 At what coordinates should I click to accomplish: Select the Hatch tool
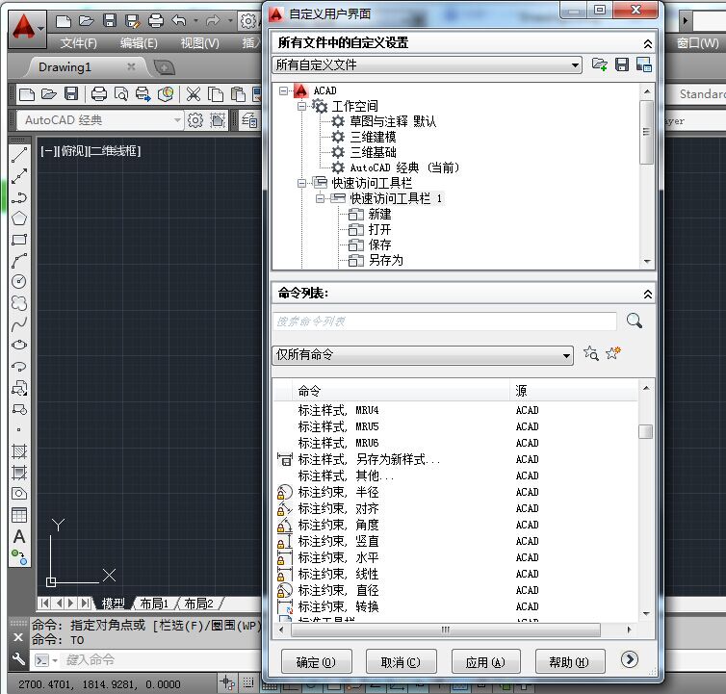[x=19, y=450]
